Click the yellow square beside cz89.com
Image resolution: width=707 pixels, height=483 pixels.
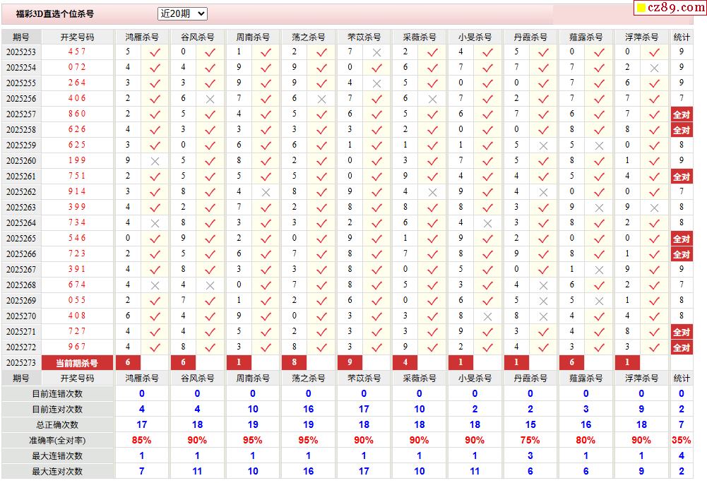(x=641, y=8)
